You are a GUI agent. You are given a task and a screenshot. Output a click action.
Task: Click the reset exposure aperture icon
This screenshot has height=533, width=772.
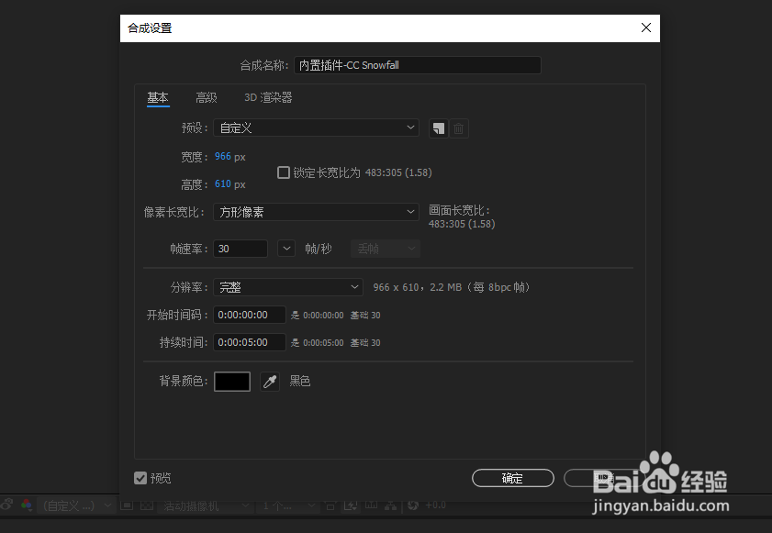click(x=413, y=505)
